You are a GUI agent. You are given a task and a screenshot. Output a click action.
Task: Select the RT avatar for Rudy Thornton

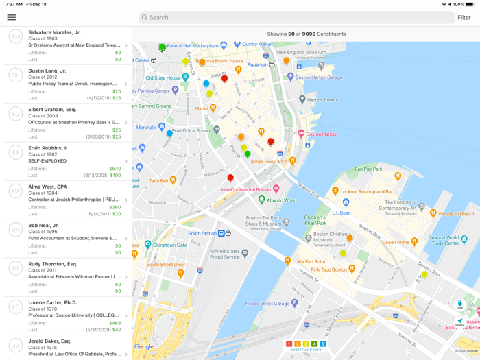pos(16,269)
